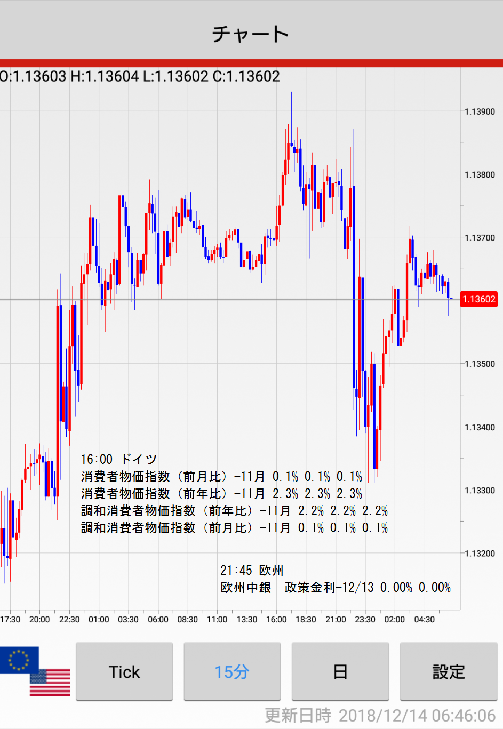Tap the 調和消費者物価指数（前月比）0.1% line
The image size is (503, 729).
tap(234, 527)
